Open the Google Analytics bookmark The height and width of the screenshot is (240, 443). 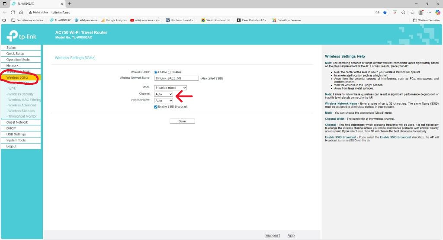pos(114,20)
